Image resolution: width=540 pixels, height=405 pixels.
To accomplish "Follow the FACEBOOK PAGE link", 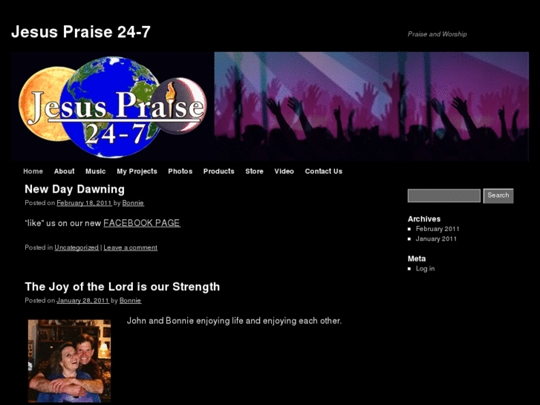I will point(142,223).
